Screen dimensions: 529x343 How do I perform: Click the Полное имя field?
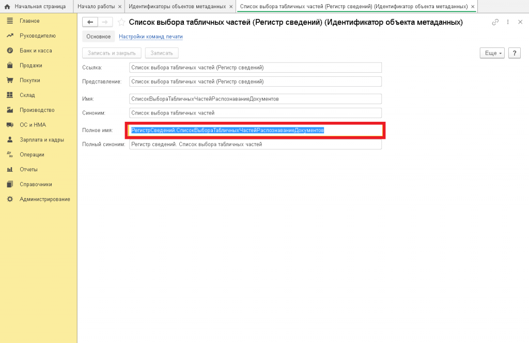255,130
